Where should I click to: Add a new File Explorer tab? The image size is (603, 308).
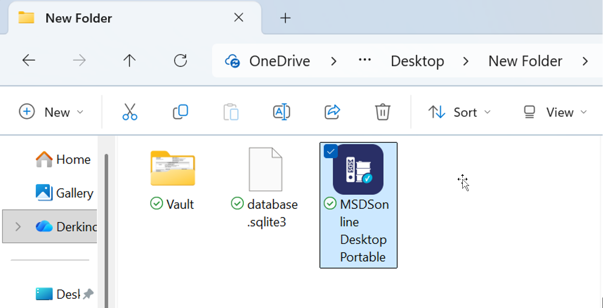click(285, 18)
